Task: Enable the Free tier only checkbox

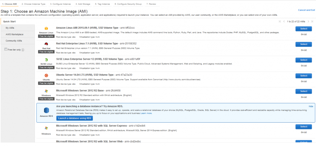Action: pos(6,50)
